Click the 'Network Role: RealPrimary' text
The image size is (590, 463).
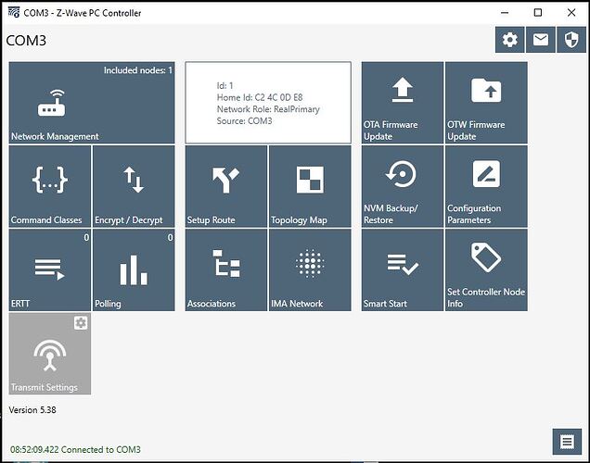(268, 109)
